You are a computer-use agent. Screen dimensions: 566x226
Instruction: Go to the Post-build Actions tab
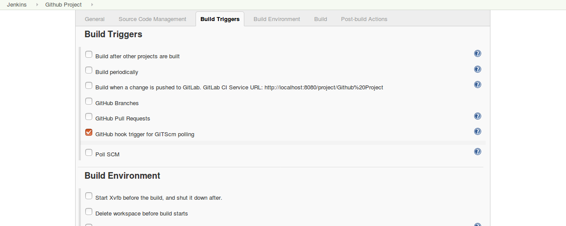pyautogui.click(x=364, y=19)
